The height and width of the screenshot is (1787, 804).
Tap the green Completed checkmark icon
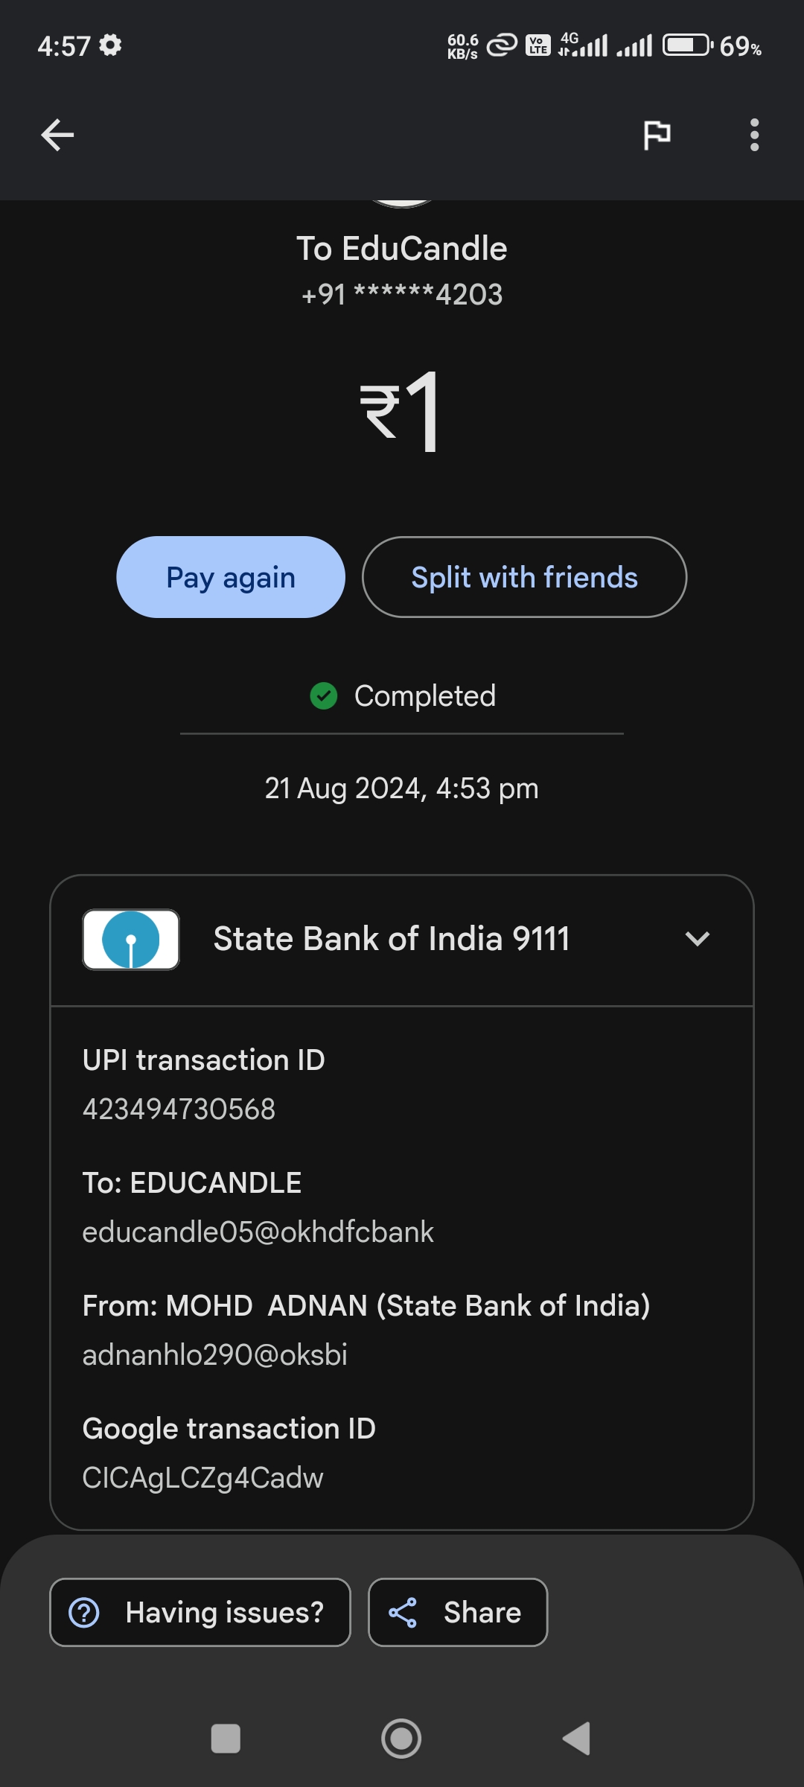click(324, 696)
